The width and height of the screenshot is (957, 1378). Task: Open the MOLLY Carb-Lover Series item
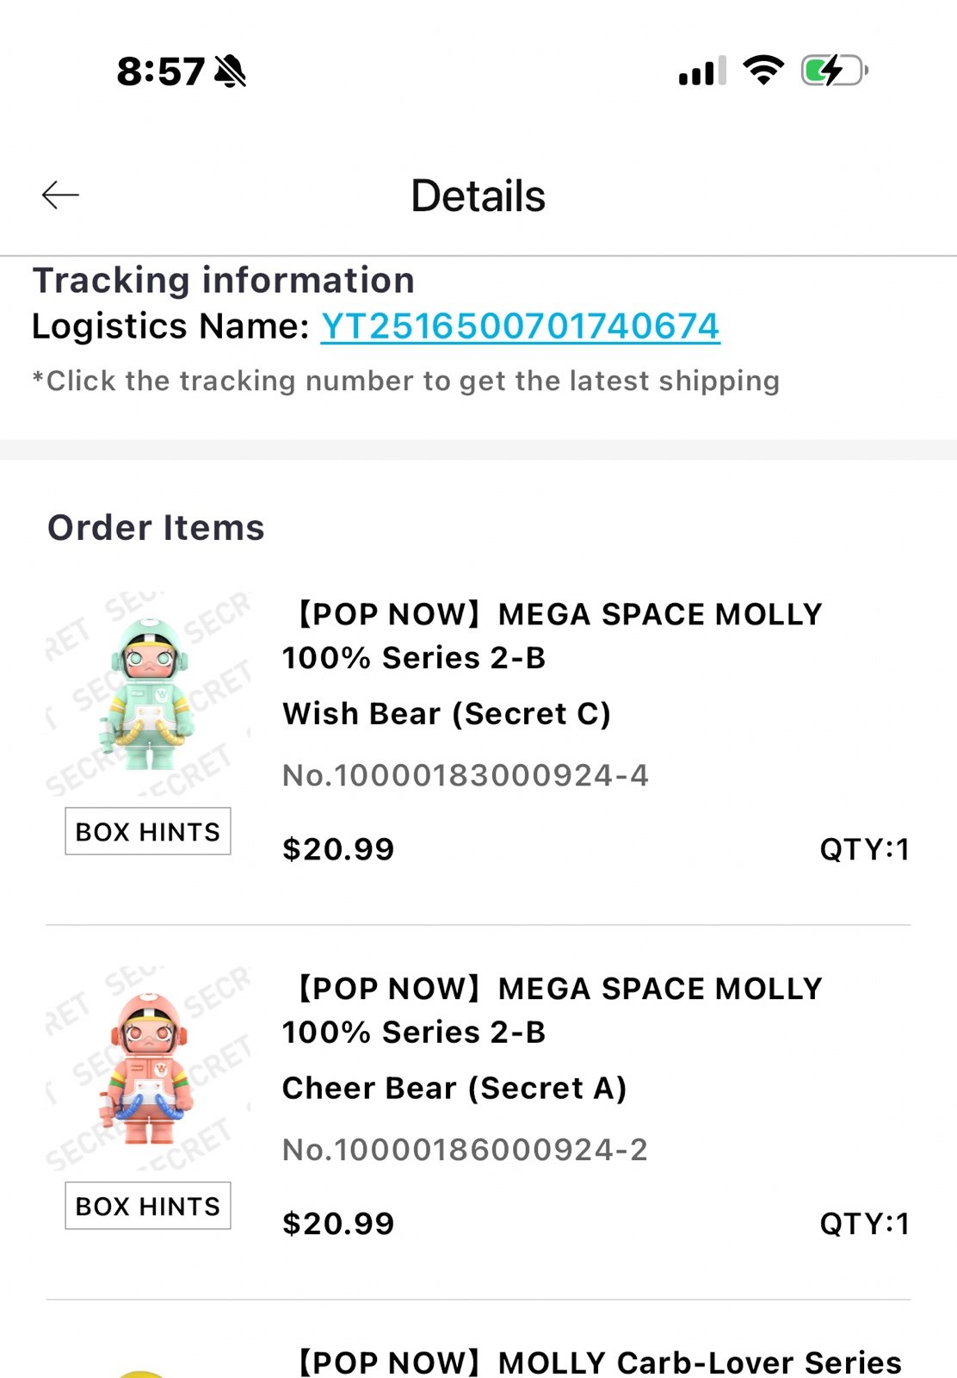(x=600, y=1362)
